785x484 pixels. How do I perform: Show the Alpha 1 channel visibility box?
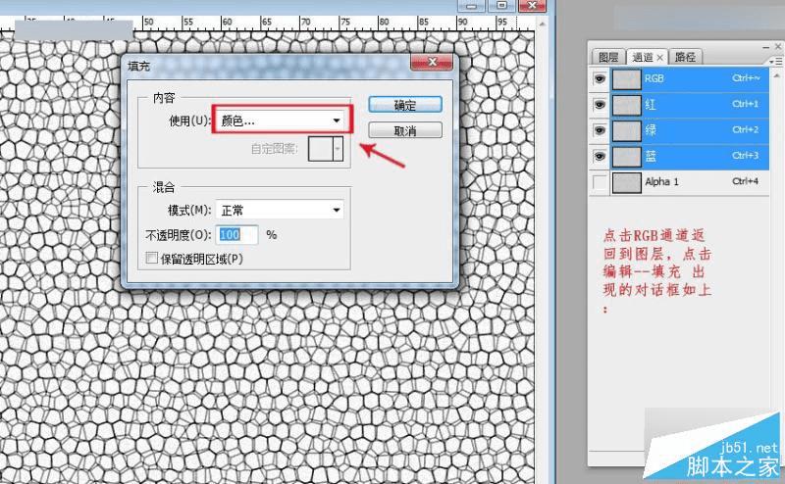600,182
